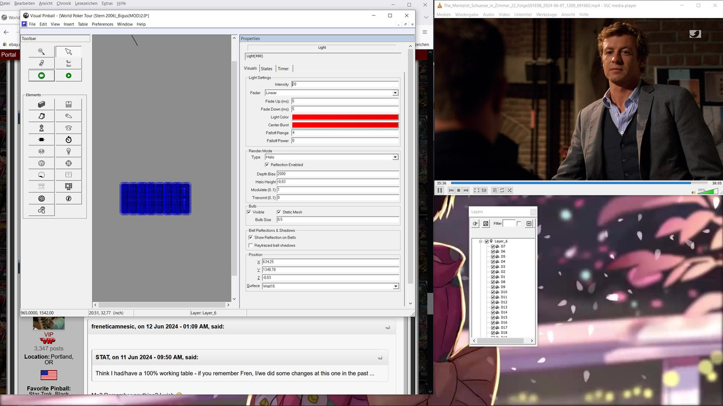
Task: Enable Raytraced ball shadows
Action: tap(251, 245)
